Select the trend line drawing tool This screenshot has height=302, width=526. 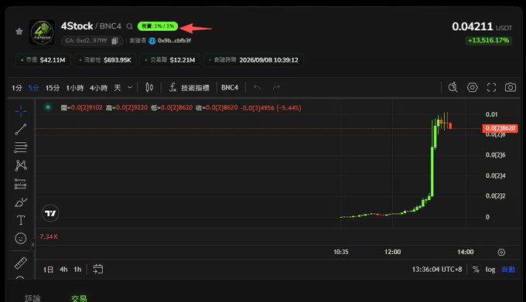21,129
